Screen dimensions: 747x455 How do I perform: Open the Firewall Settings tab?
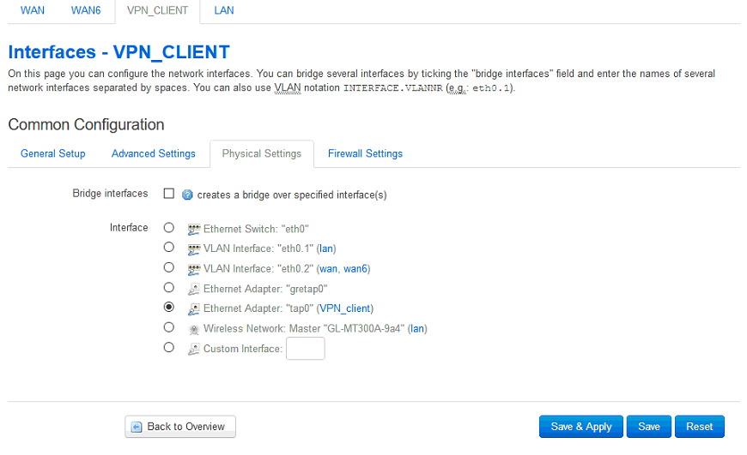[x=366, y=153]
